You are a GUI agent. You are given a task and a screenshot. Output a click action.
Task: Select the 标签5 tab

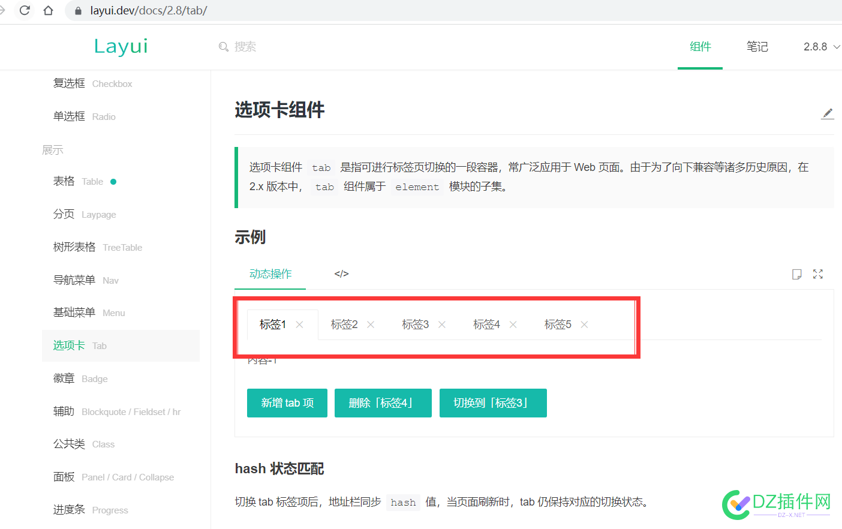[x=558, y=324]
